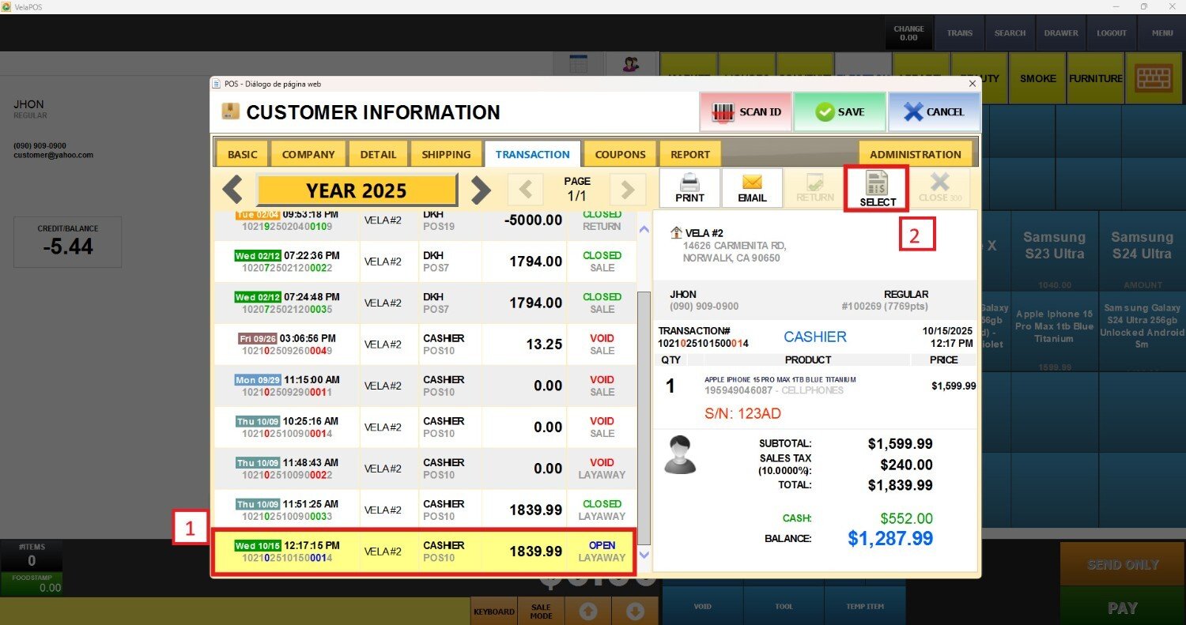Click the customer profile icon in toolbar
Viewport: 1186px width, 625px height.
point(631,65)
